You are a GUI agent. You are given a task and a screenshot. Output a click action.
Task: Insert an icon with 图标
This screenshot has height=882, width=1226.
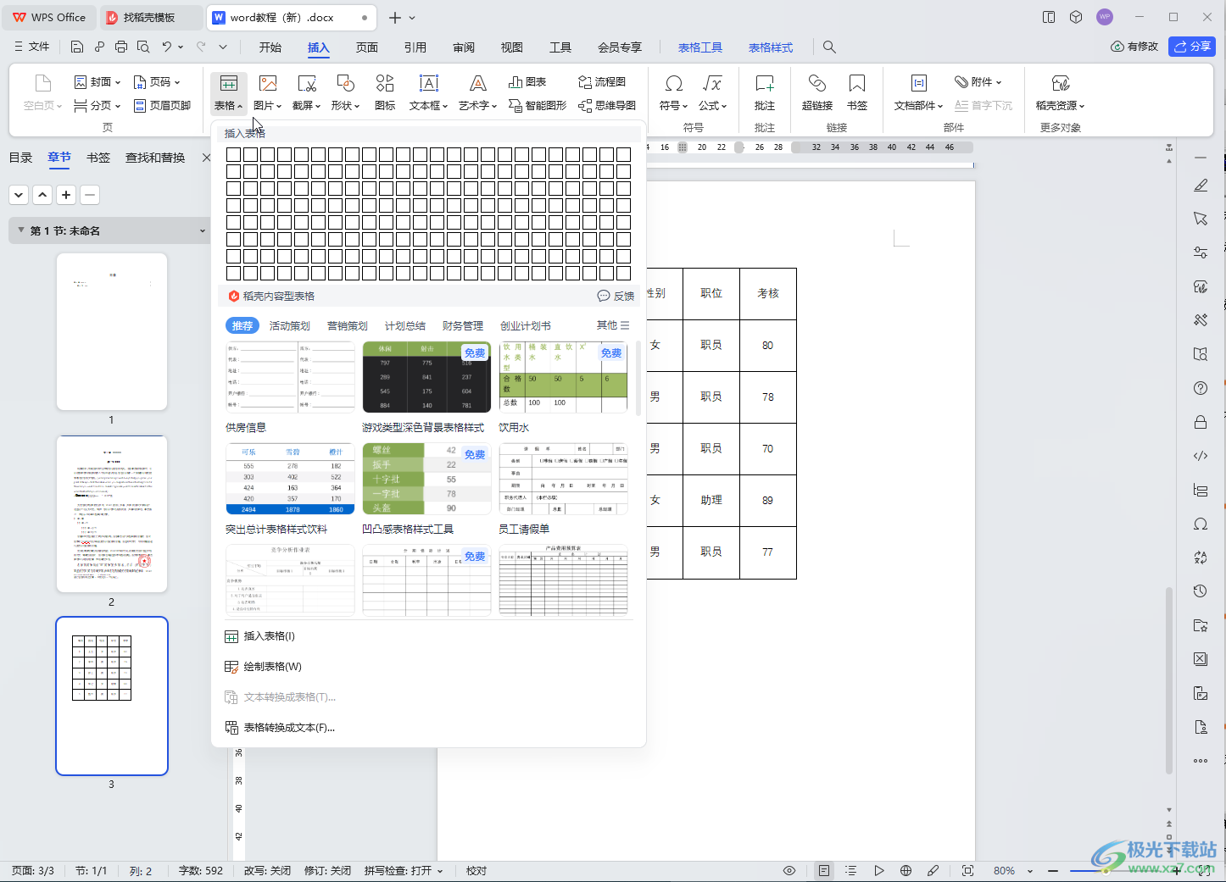385,93
